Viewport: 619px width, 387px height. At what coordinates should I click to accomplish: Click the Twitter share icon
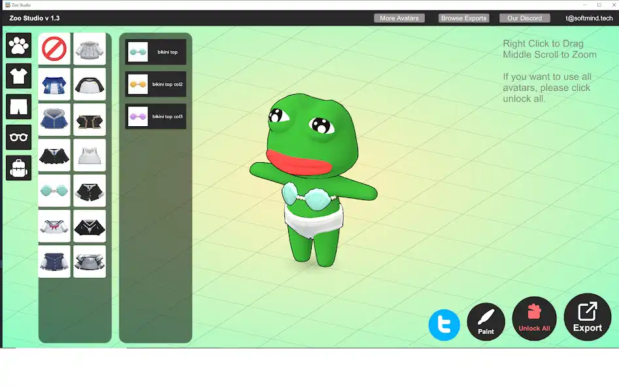click(x=444, y=324)
